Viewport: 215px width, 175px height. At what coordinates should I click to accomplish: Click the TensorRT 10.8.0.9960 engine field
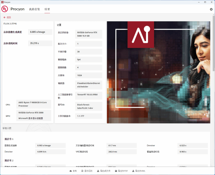pos(89,94)
